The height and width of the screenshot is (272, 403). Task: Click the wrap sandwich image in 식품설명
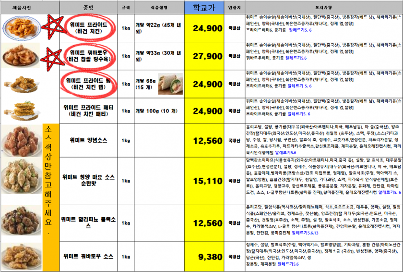pyautogui.click(x=170, y=84)
